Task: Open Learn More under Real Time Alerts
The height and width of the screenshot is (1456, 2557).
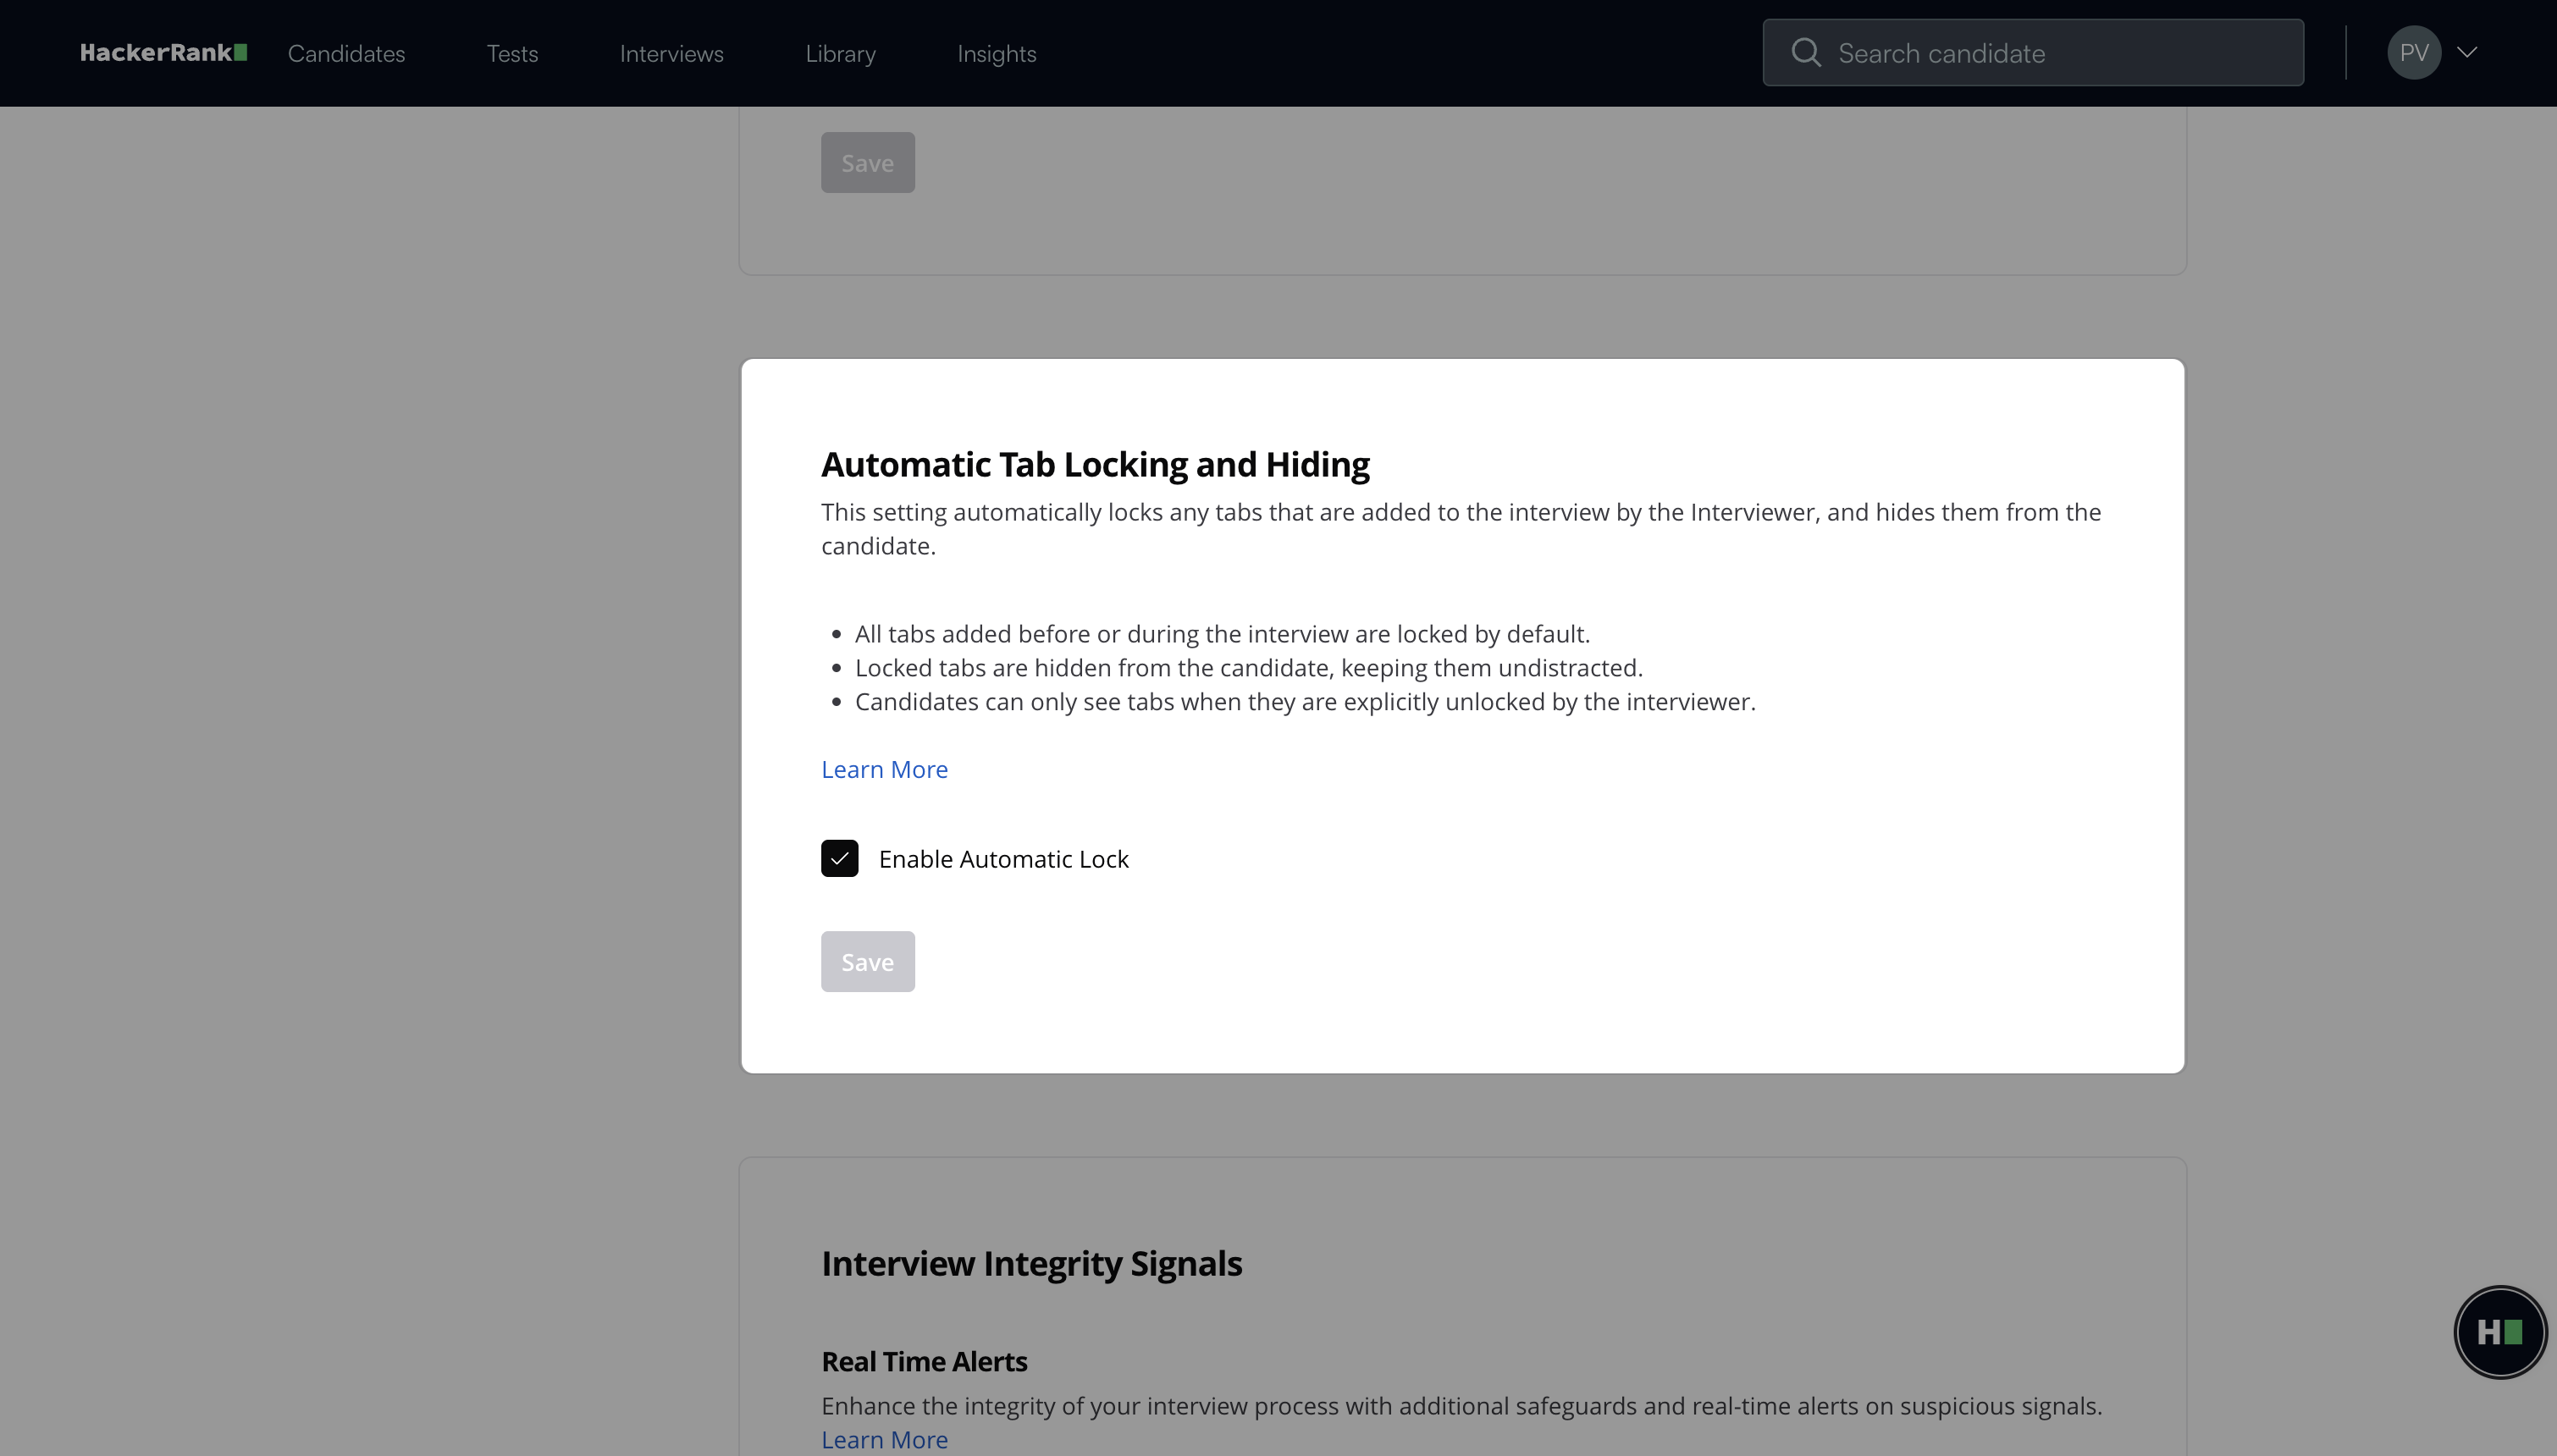Action: [x=884, y=1440]
